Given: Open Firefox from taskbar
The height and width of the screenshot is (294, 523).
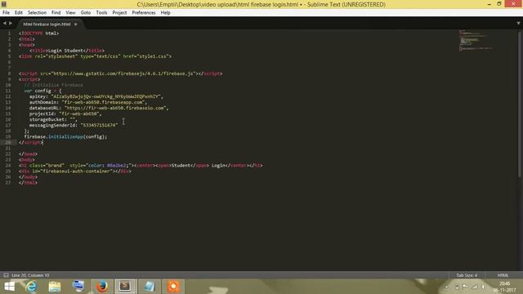Looking at the screenshot, I should 102,287.
